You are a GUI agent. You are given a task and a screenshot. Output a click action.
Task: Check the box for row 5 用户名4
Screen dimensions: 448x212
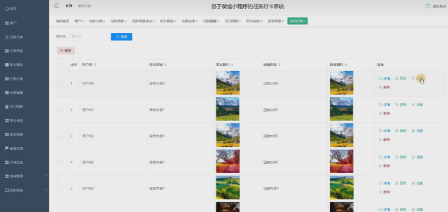[60, 189]
